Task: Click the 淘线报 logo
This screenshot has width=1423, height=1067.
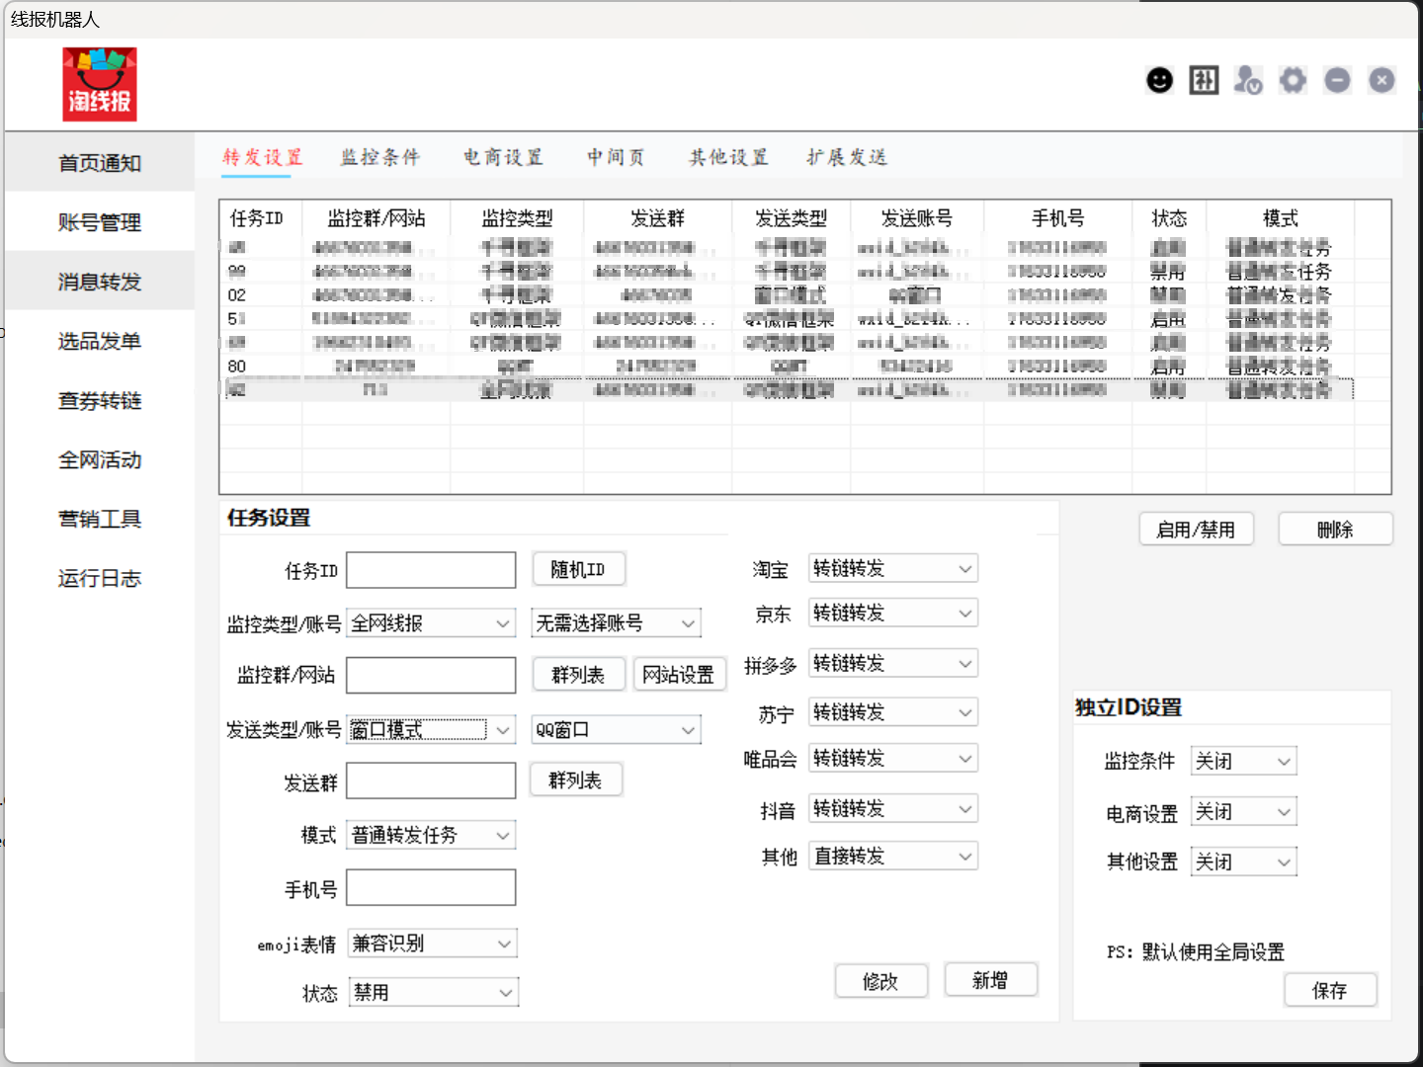Action: 99,83
